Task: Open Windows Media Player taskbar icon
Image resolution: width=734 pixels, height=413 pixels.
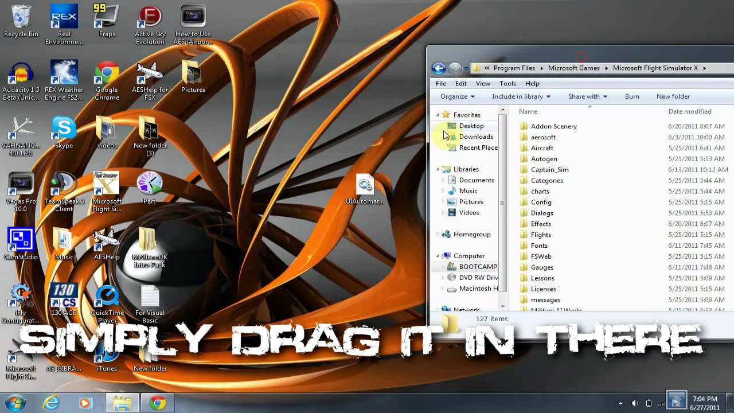Action: point(85,403)
